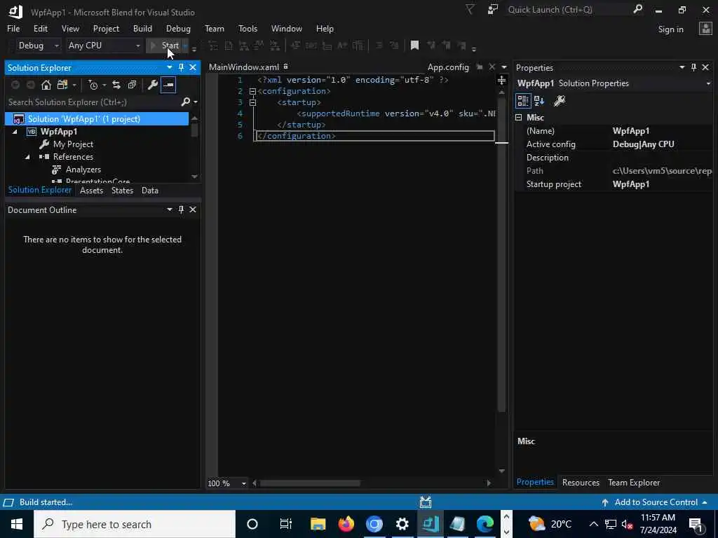Close the Solution Explorer panel
Viewport: 718px width, 538px height.
tap(193, 68)
